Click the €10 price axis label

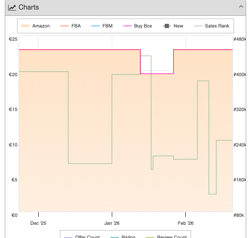tap(13, 145)
